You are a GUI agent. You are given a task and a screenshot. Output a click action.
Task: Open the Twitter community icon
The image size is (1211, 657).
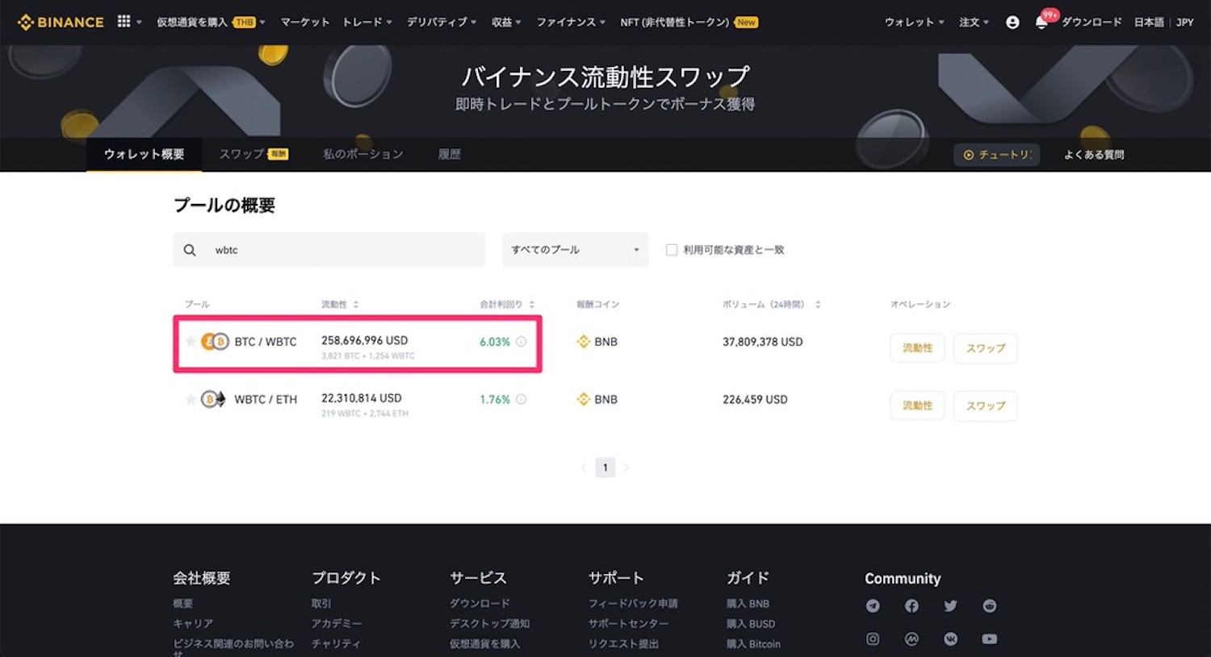click(x=950, y=605)
